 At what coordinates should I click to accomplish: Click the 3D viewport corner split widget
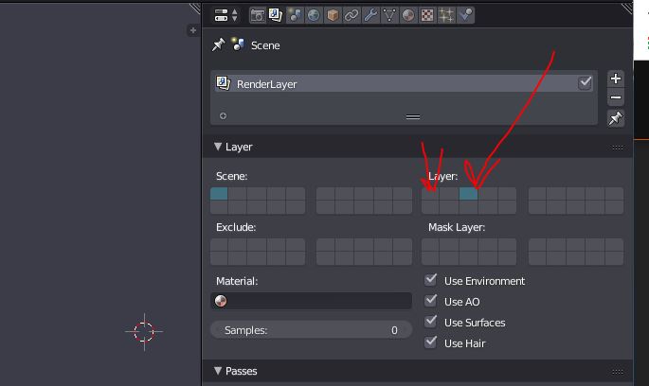coord(195,8)
